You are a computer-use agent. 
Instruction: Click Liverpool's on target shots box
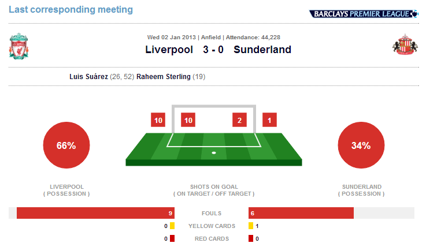click(188, 120)
